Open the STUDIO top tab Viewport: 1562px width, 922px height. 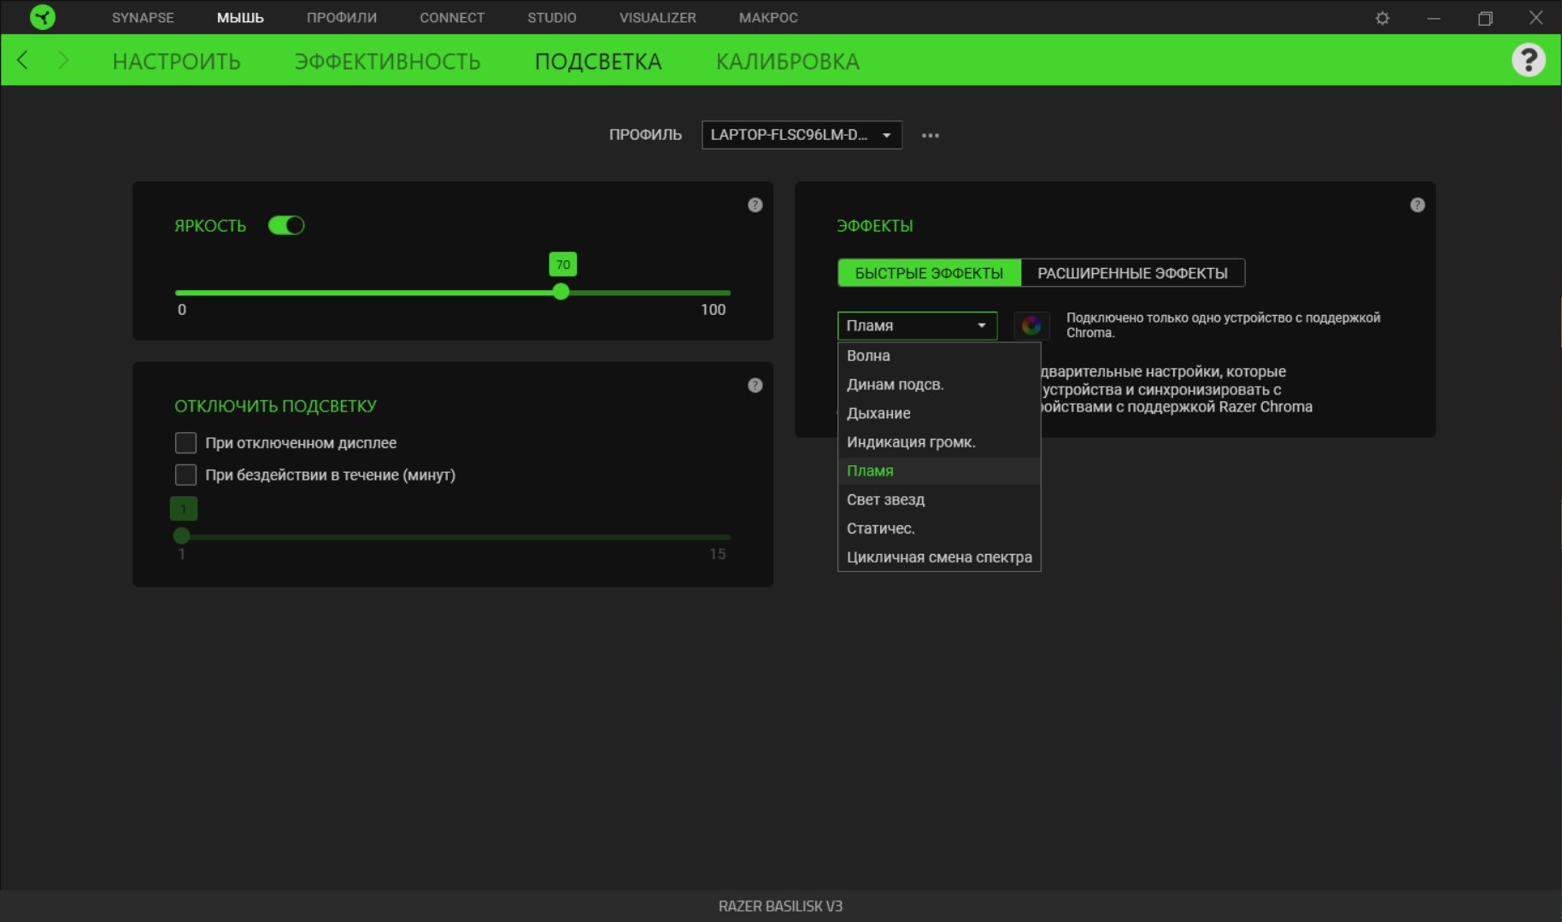(552, 17)
